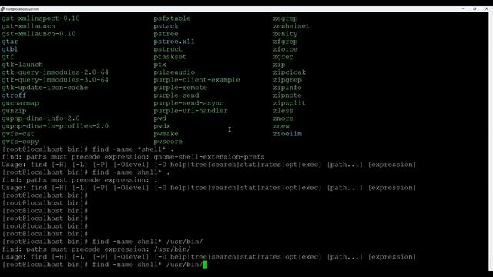The width and height of the screenshot is (493, 277).
Task: Click on 'zsoelim' entry
Action: pos(287,134)
